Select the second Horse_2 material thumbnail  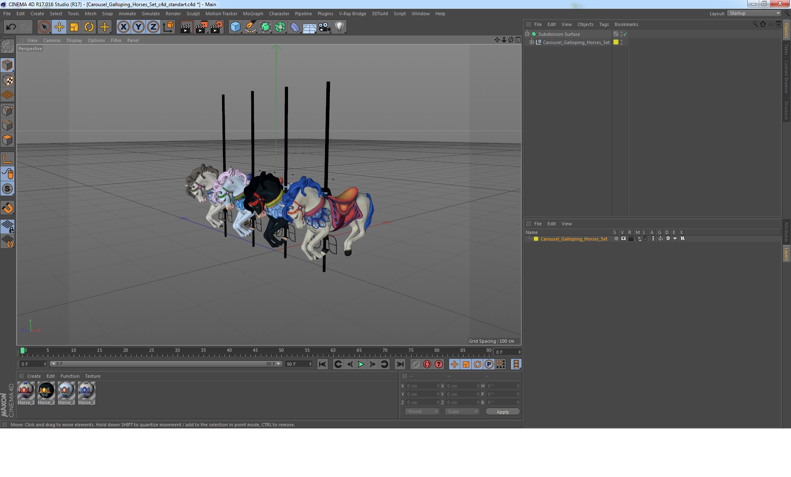(x=46, y=393)
